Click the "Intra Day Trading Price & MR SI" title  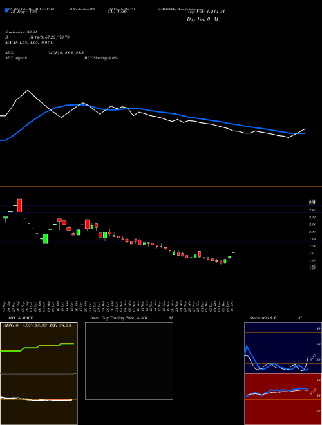(131, 318)
